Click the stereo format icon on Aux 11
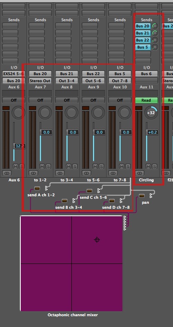 140,173
